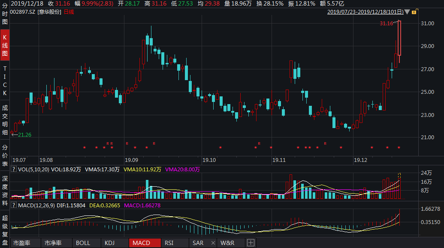Click the 日线 period label

[x=69, y=12]
